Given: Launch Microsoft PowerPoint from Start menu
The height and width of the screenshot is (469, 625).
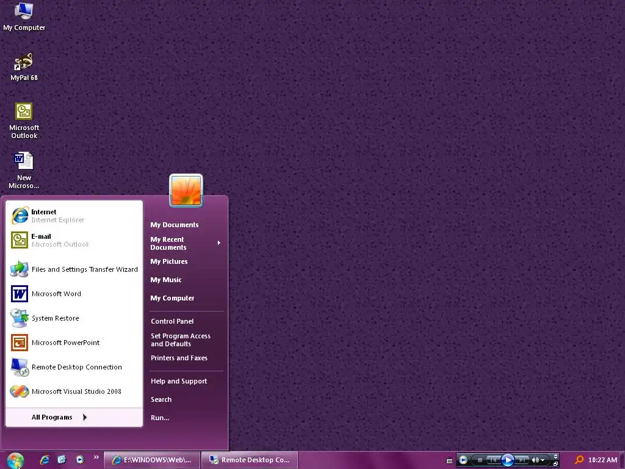Looking at the screenshot, I should pyautogui.click(x=74, y=343).
